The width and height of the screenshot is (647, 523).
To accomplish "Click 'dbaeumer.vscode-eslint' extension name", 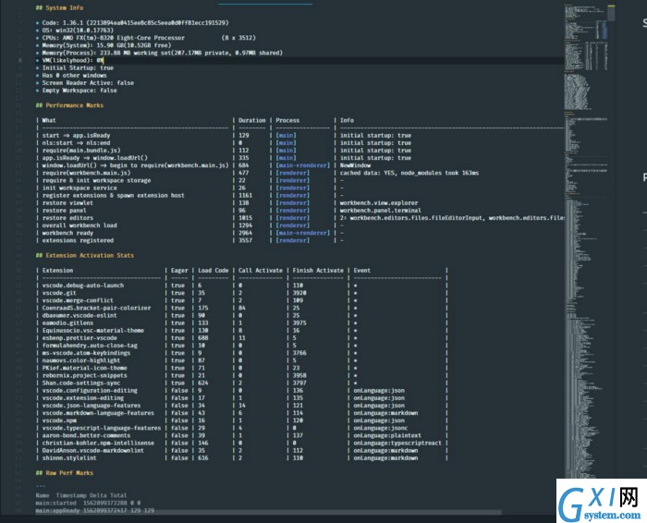I will pyautogui.click(x=79, y=315).
